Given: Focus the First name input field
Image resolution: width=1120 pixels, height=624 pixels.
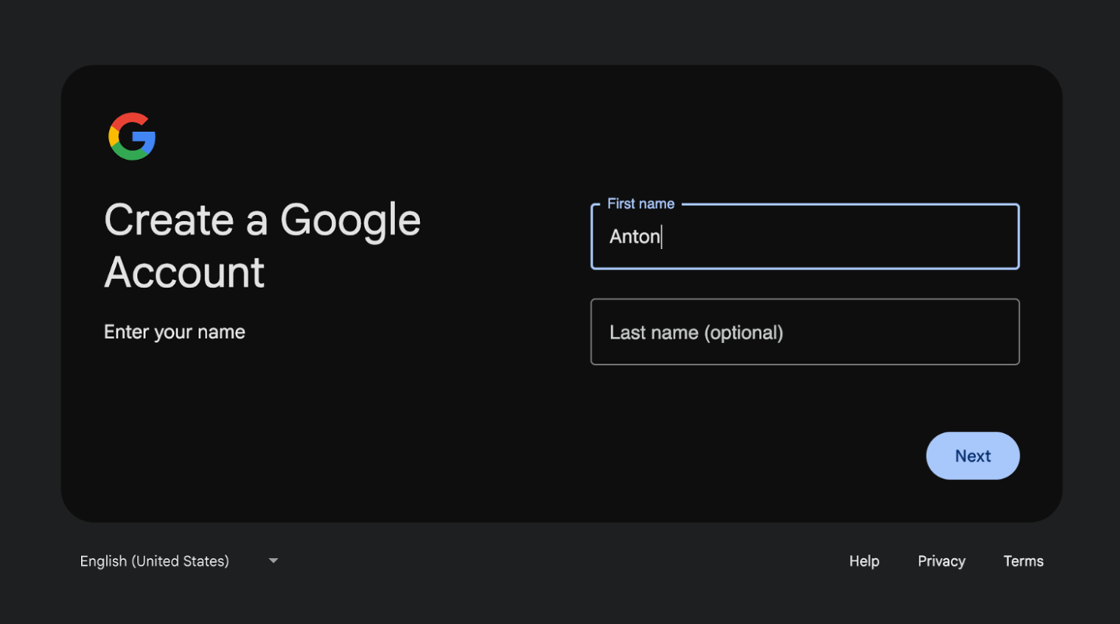Looking at the screenshot, I should click(x=805, y=236).
